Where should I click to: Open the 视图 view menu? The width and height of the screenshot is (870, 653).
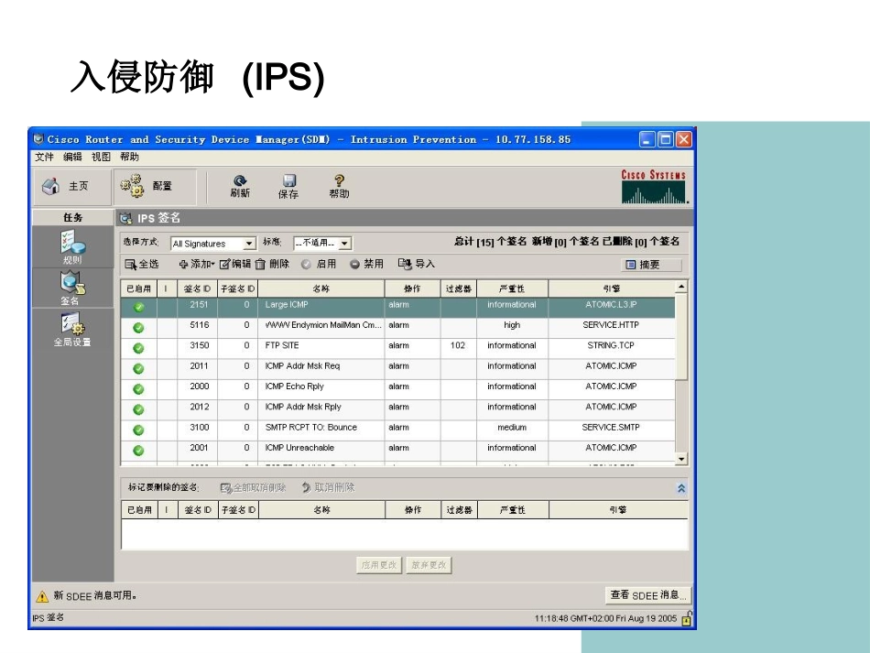[101, 157]
